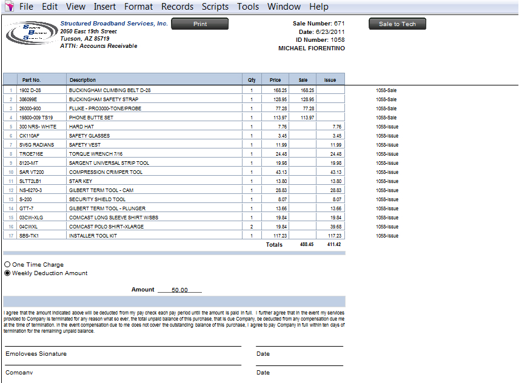Click the FileMaker document icon in menu bar
This screenshot has width=519, height=383.
(8, 7)
